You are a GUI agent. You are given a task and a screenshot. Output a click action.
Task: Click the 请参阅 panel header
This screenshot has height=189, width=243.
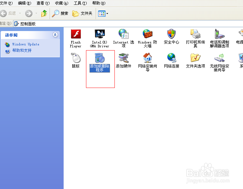coord(30,35)
